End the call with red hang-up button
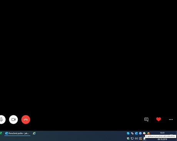 (26, 119)
